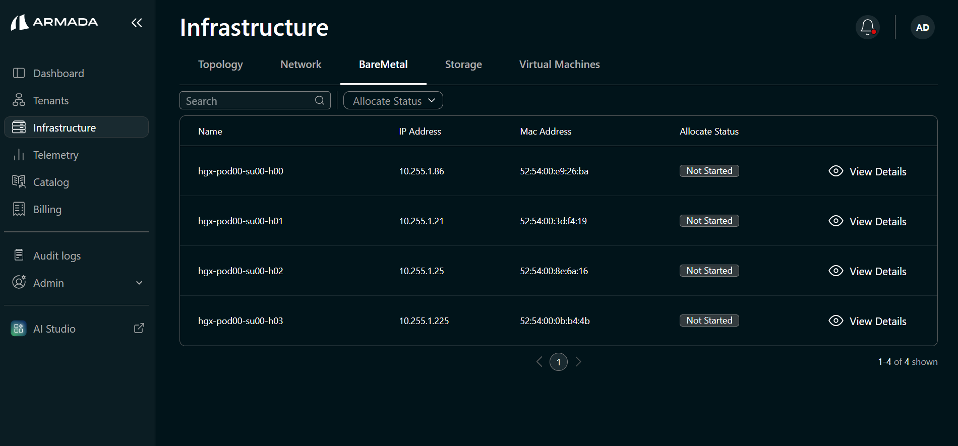
Task: Click the Mac Address column header
Action: pyautogui.click(x=546, y=131)
